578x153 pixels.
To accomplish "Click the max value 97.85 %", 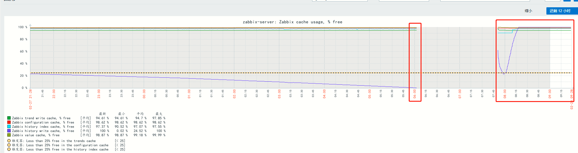I will coord(159,118).
